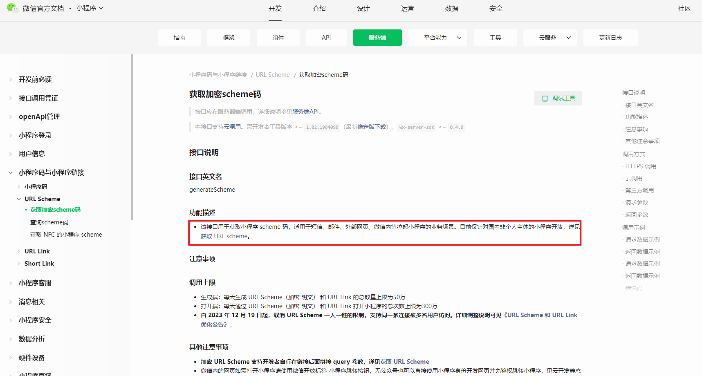Jump to 第三方调用 in page outline
Screen dimensions: 702x376
click(x=639, y=190)
